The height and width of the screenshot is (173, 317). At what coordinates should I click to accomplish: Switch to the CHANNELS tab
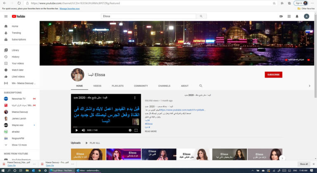(x=164, y=86)
